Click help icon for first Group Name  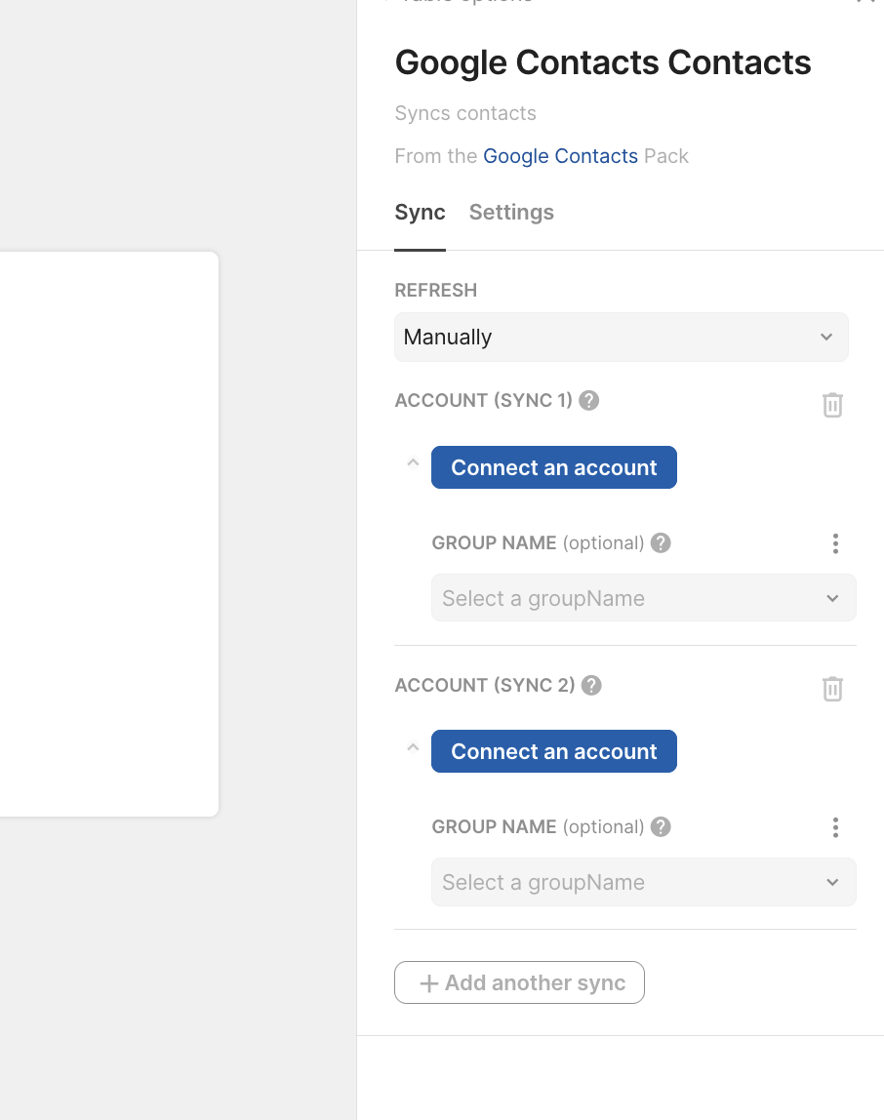click(661, 543)
